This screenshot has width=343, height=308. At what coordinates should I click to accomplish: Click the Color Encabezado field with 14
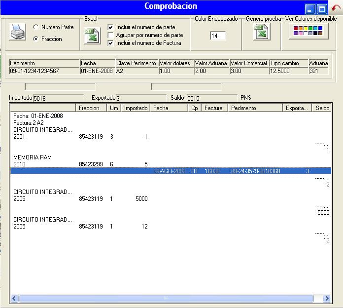point(218,36)
